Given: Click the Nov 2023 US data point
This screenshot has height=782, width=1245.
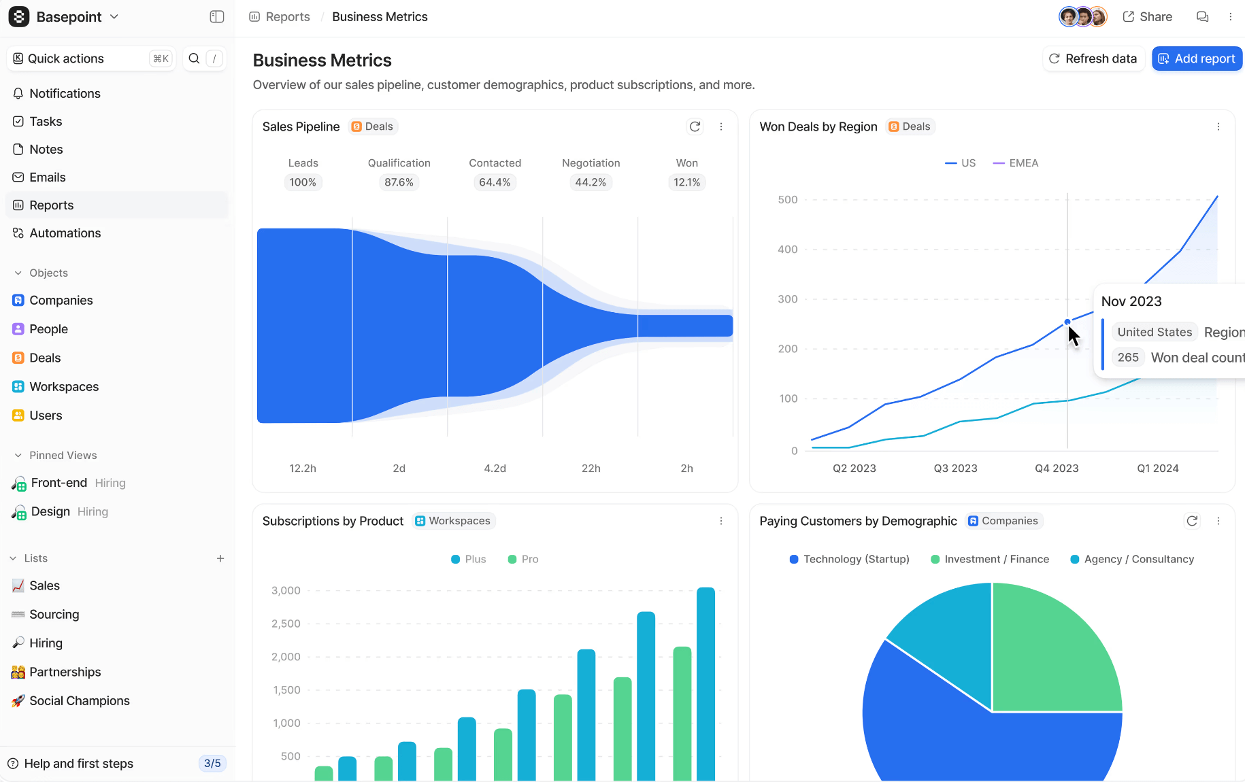Looking at the screenshot, I should coord(1067,322).
